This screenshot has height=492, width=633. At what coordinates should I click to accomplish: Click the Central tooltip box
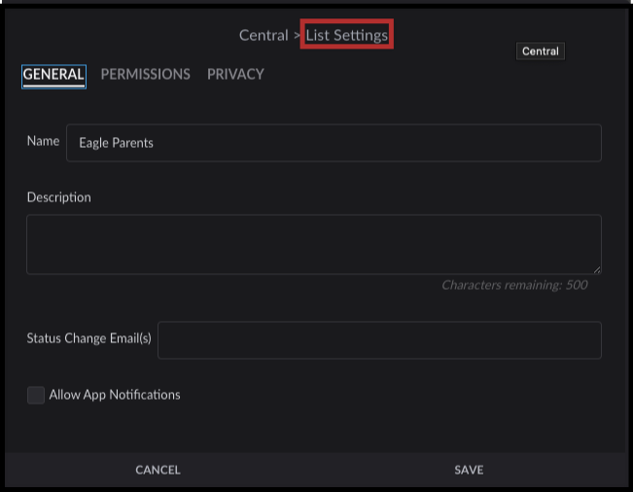540,52
